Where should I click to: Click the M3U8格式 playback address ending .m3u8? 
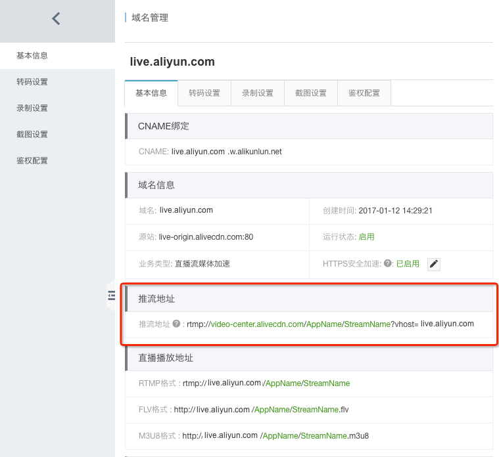275,436
